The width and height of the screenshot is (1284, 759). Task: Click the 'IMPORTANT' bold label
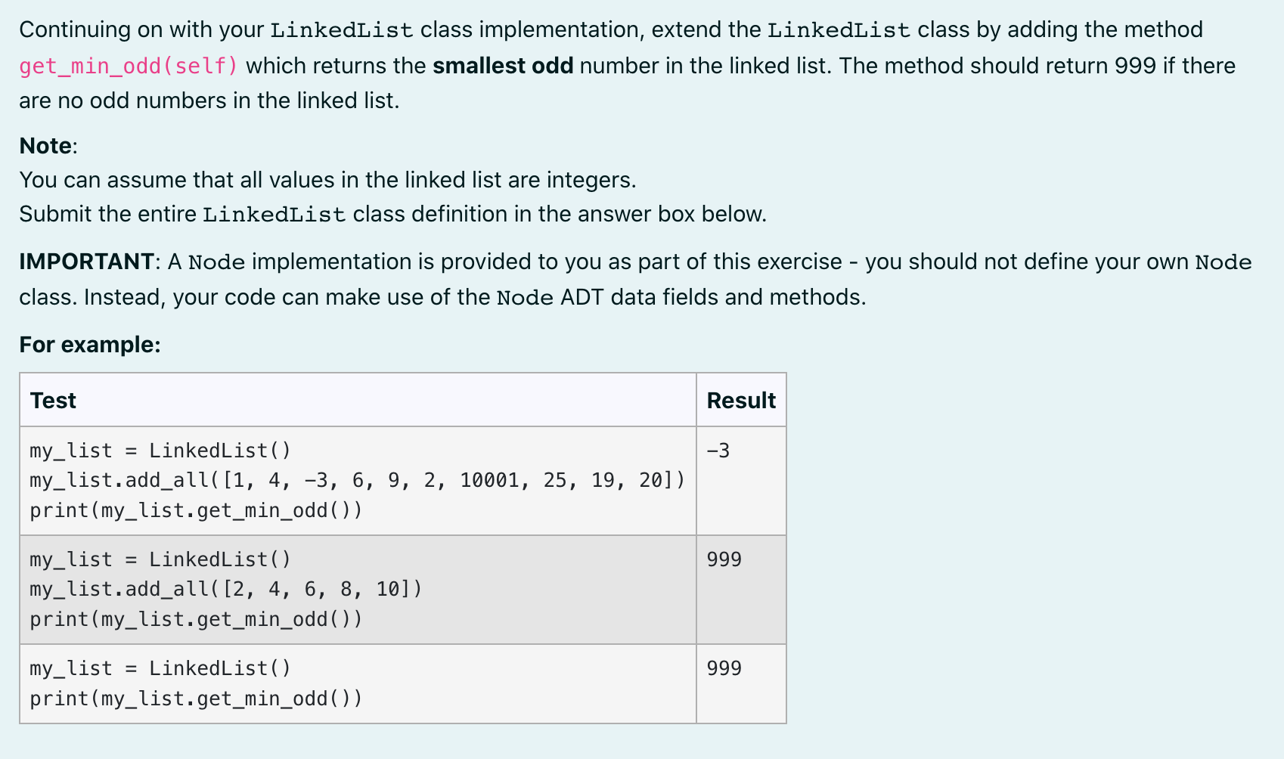(86, 262)
